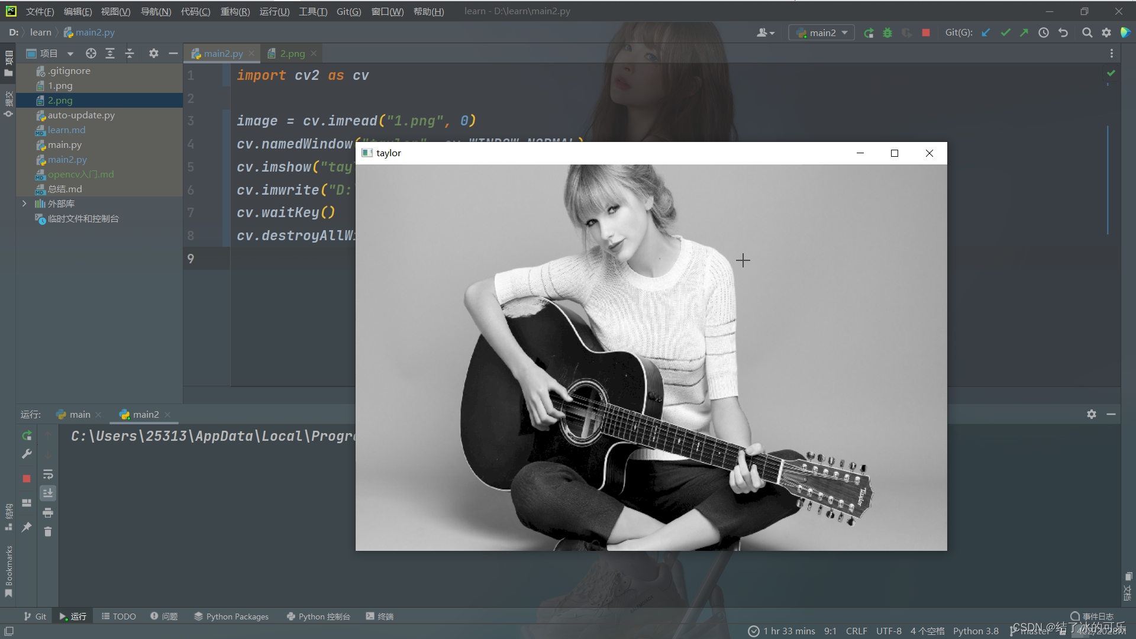
Task: Toggle soft-wrap in run console
Action: point(48,475)
